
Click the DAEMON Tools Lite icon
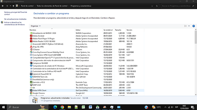click(31, 77)
